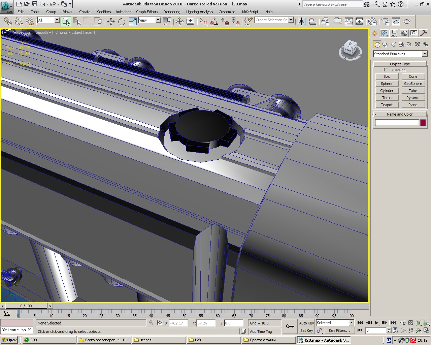431x345 pixels.
Task: Open the Modify panel tab
Action: click(385, 33)
